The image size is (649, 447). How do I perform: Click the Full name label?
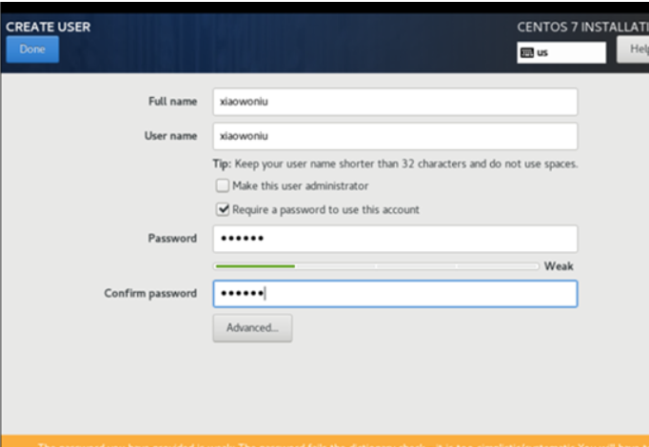(x=172, y=102)
